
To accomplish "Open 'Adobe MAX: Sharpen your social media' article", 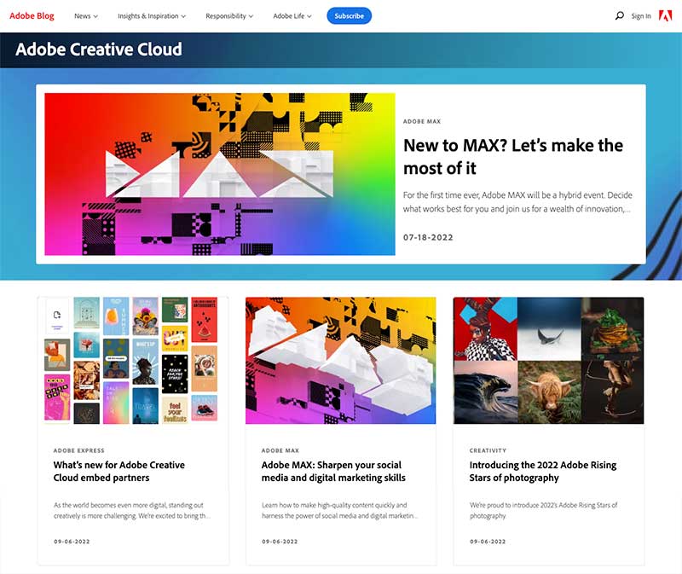I will tap(333, 472).
